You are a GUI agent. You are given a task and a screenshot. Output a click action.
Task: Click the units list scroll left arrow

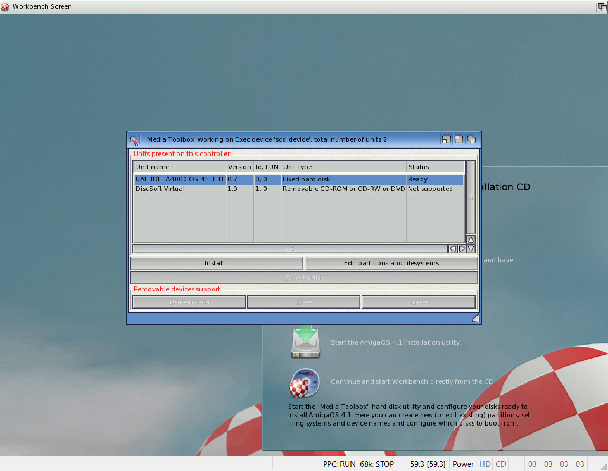(x=452, y=248)
